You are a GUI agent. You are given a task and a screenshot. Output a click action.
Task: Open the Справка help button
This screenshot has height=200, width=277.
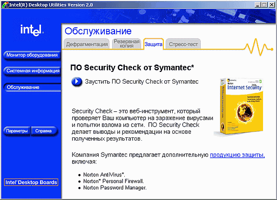click(x=43, y=131)
